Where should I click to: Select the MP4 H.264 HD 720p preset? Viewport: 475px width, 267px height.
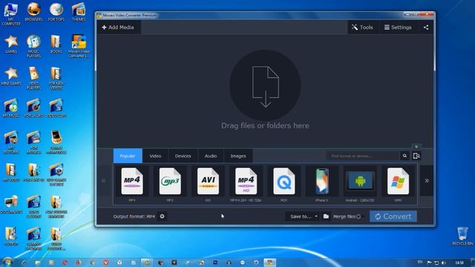[x=246, y=185]
